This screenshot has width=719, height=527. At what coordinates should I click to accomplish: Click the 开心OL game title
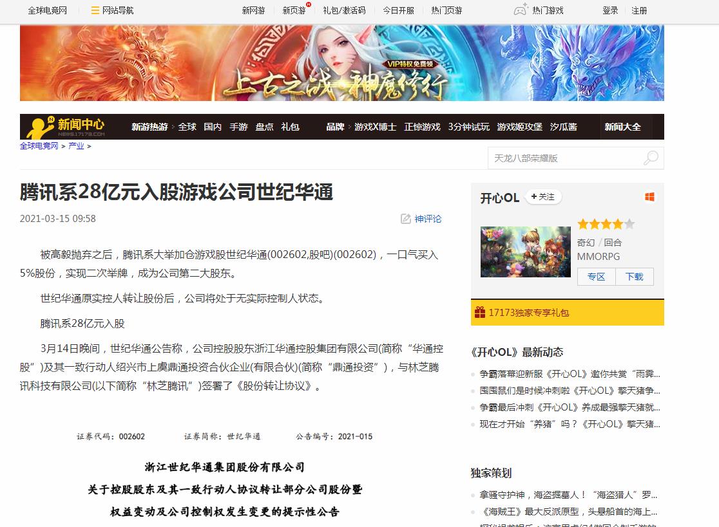500,198
